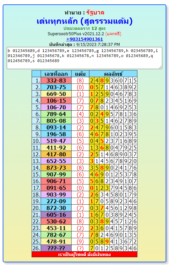Screen dimensions: 169x265
Task: Select the number 196-58 in row 9
Action: point(56,134)
